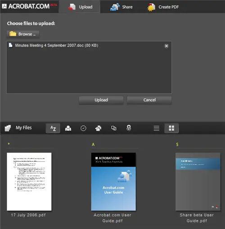Open the Acrobat.com User Guide thumbnail
Screen dimensions: 225x229
113,182
